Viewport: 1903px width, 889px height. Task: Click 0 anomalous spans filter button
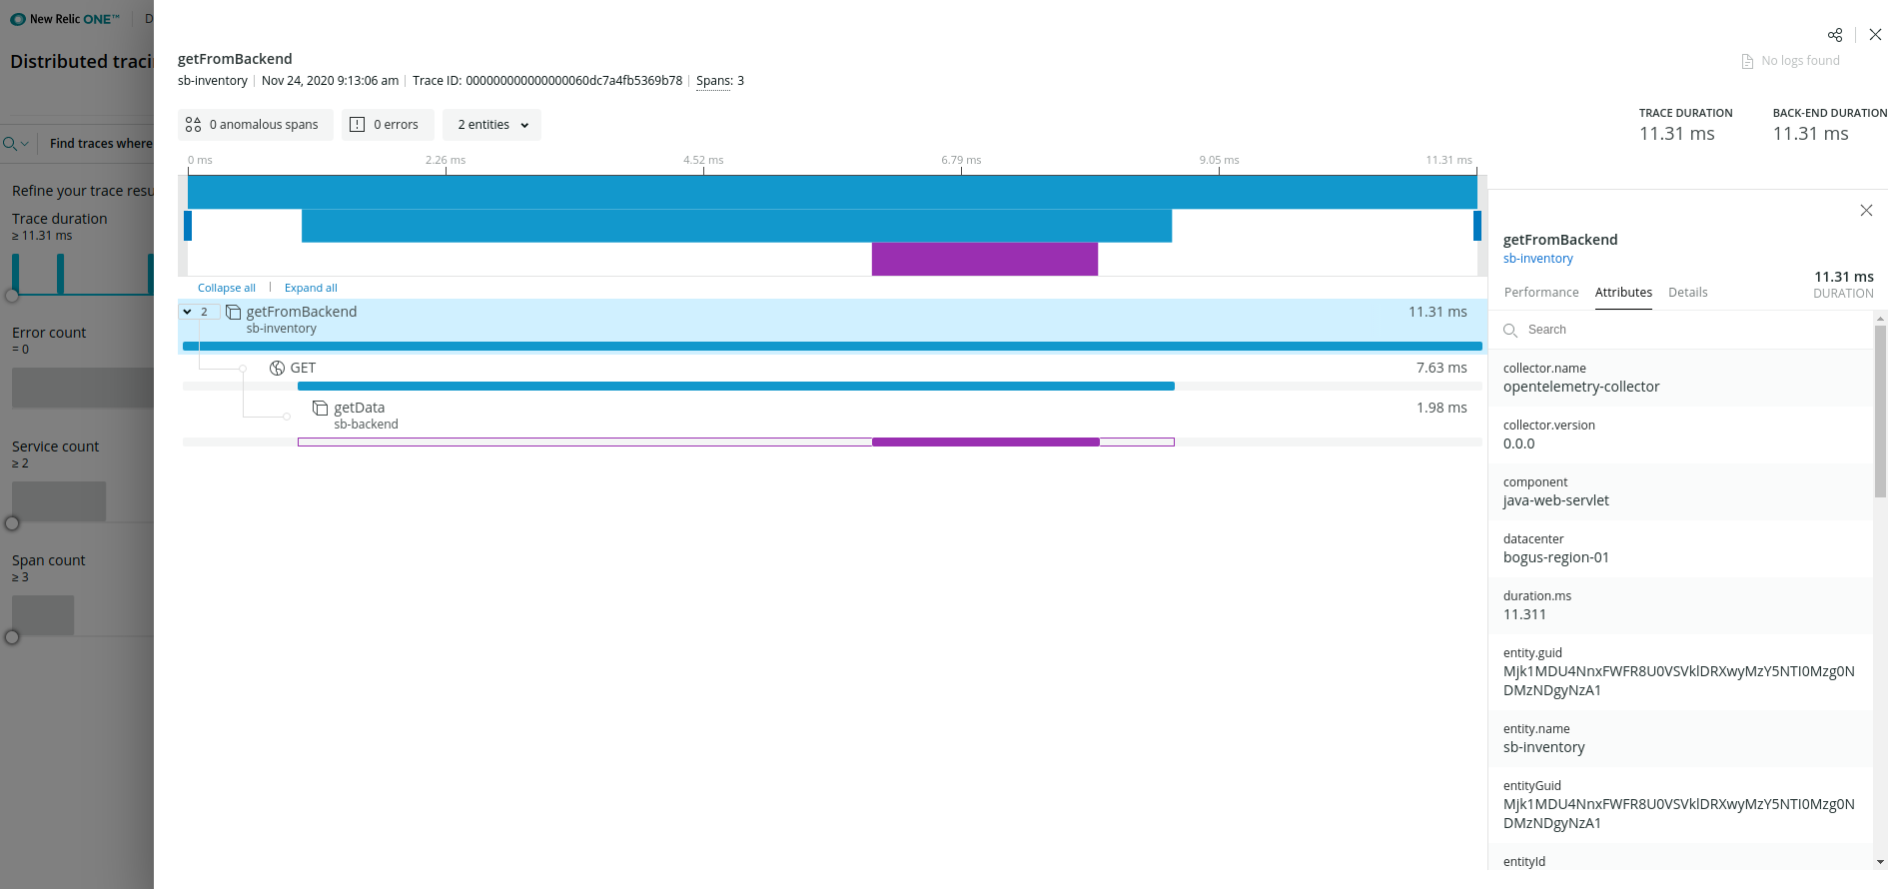coord(256,125)
